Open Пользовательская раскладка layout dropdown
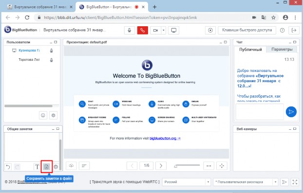Viewport: 303px width, 193px height. tap(245, 182)
